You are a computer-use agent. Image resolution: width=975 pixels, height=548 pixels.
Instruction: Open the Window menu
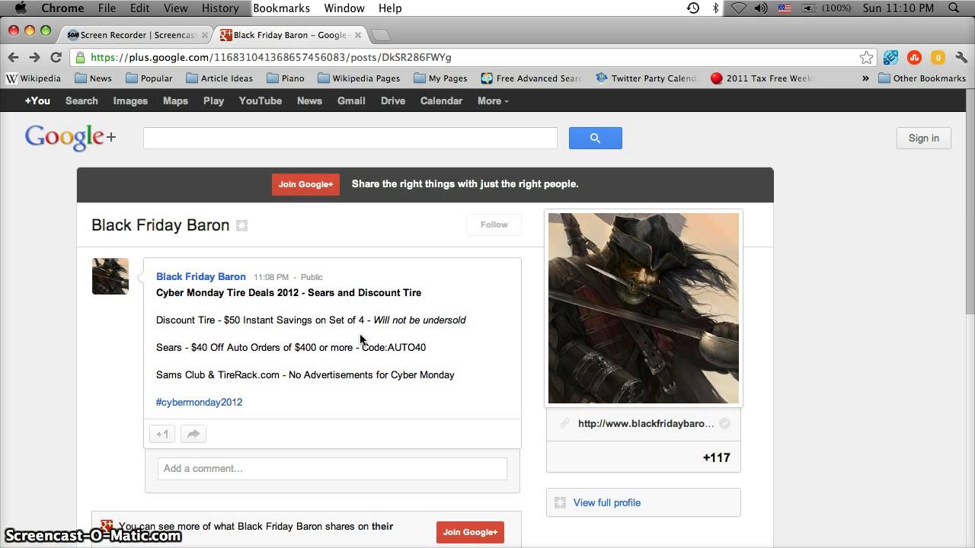point(344,8)
